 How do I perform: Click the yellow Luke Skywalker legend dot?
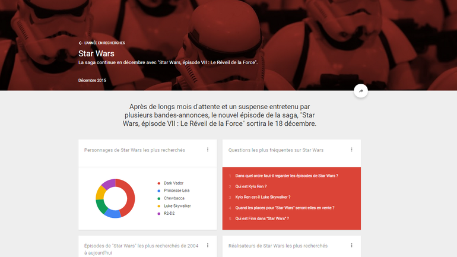pyautogui.click(x=159, y=206)
